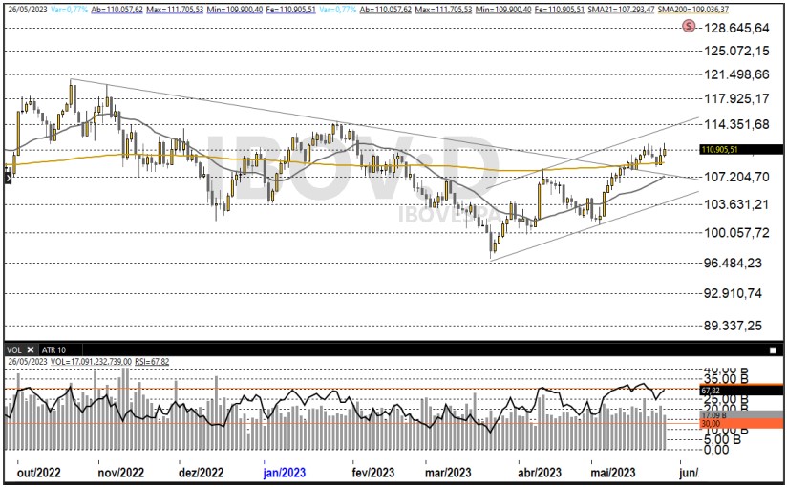Click the 26/05/2023 date in the volume panel
This screenshot has width=787, height=487.
[x=28, y=362]
